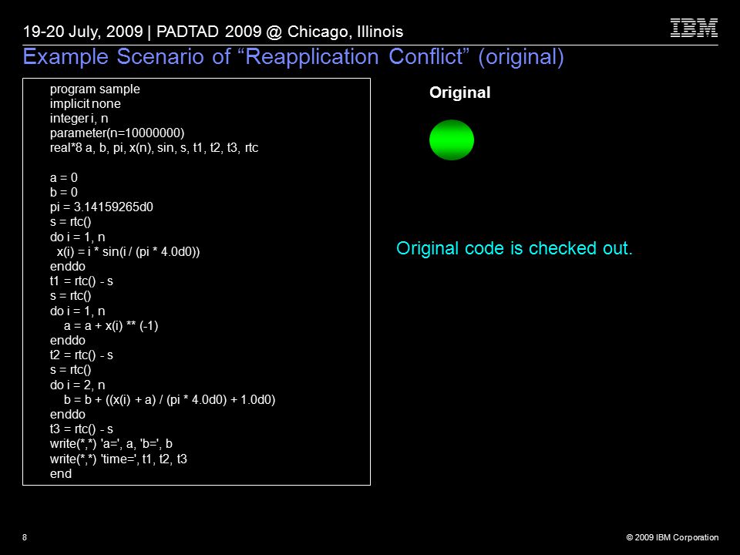Click the line 'do i = 2, n'

point(77,385)
